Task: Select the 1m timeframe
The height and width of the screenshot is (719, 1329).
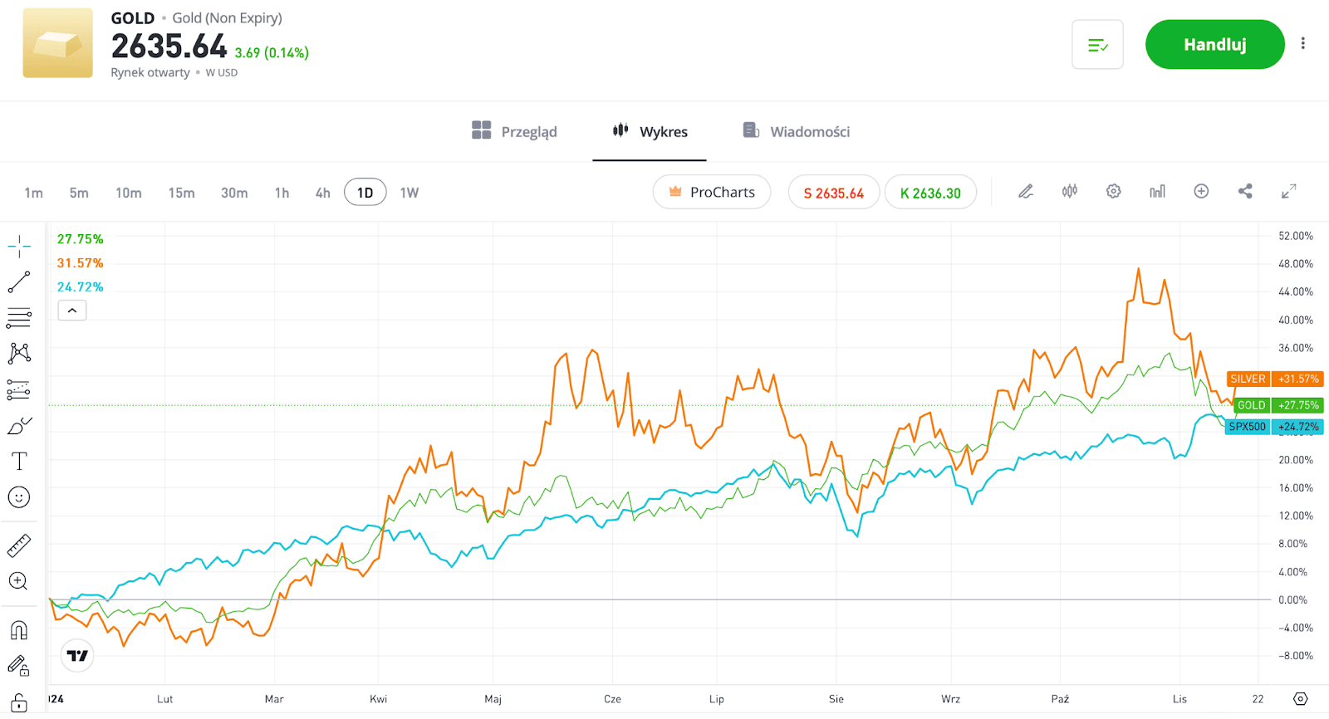Action: tap(33, 193)
